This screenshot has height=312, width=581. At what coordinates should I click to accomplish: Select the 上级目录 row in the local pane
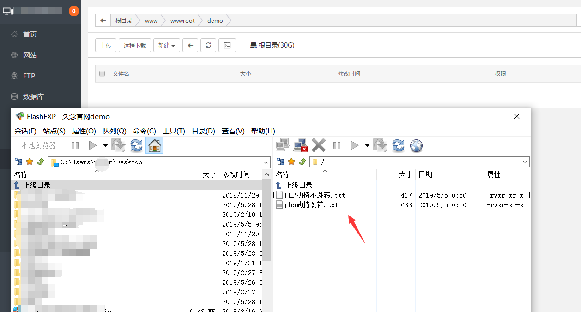point(137,185)
